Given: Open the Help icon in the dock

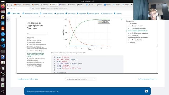Looking at the screenshot, I should pyautogui.click(x=3, y=34).
